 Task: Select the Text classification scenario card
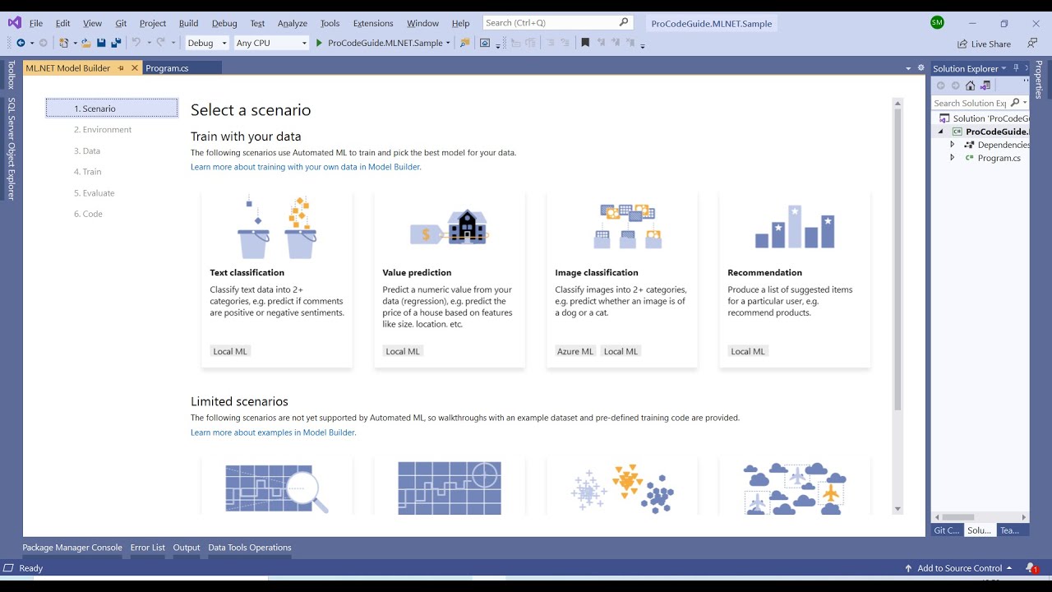(277, 280)
